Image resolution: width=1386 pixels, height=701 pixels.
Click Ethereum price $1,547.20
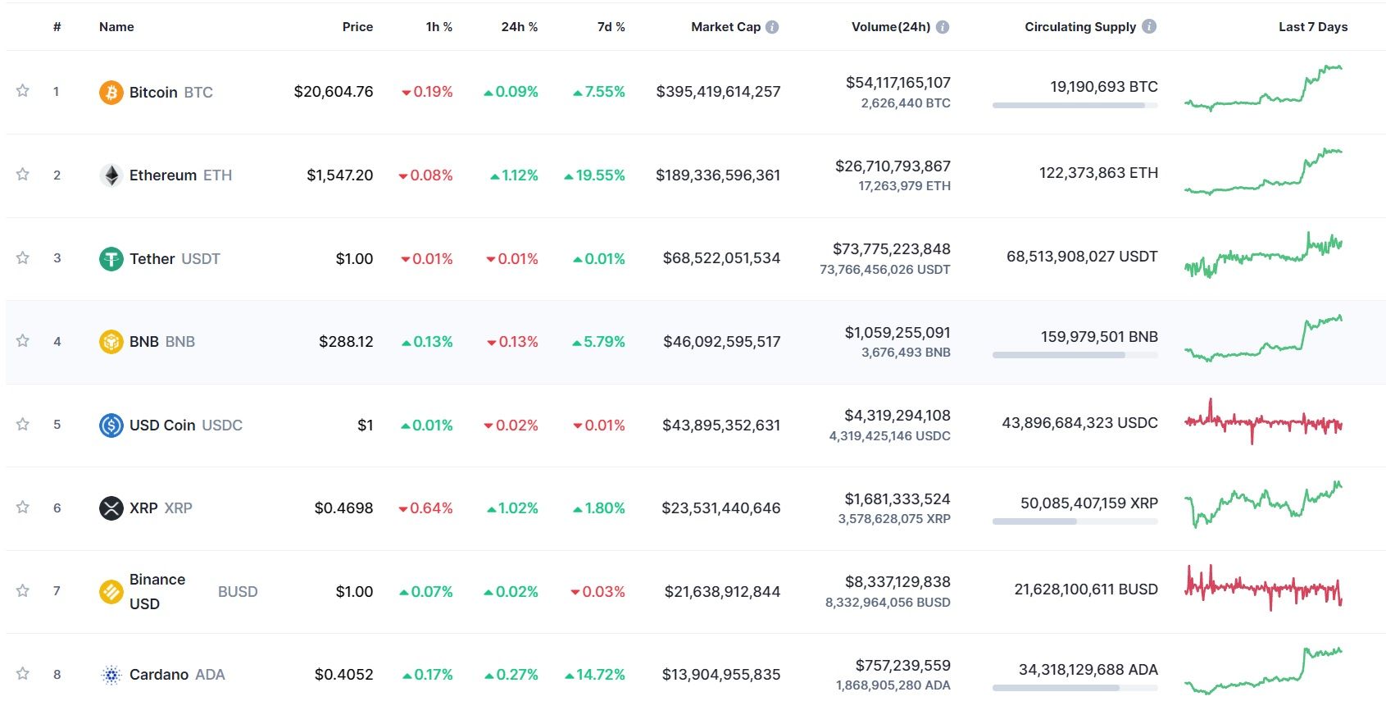point(340,175)
